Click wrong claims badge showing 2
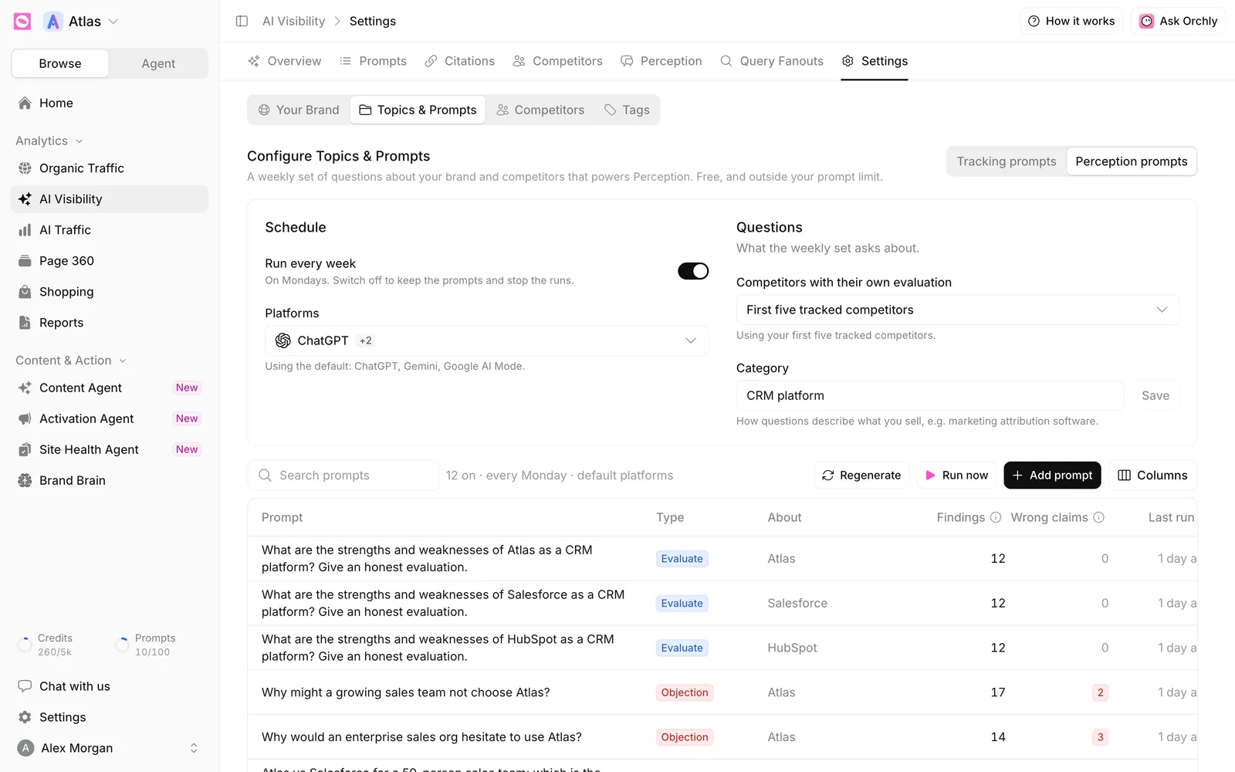Image resolution: width=1235 pixels, height=772 pixels. tap(1101, 692)
